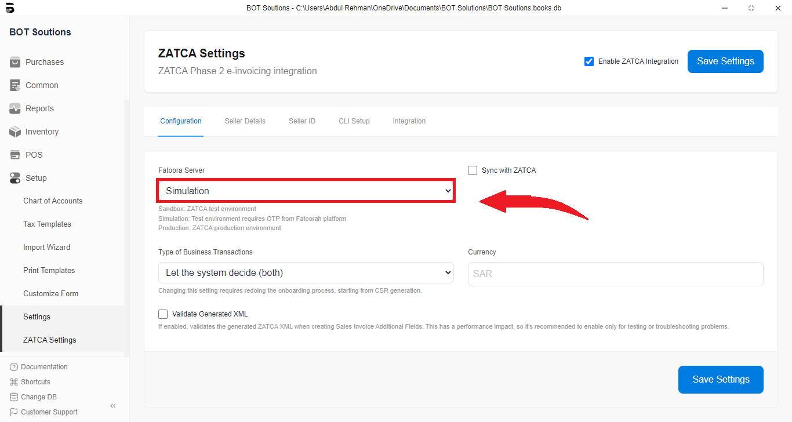Screen dimensions: 792x422
Task: Click the top Save Settings button
Action: (x=725, y=61)
